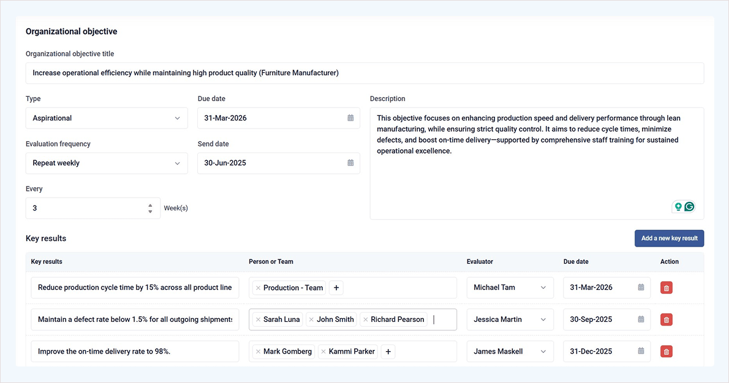This screenshot has width=729, height=383.
Task: Expand the Evaluation frequency dropdown
Action: click(x=107, y=163)
